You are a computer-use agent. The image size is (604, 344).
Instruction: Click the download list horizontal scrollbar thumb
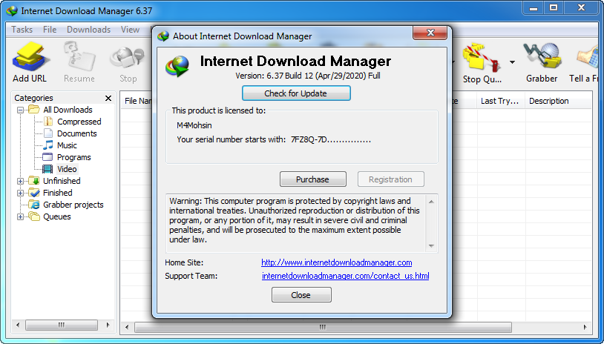point(323,328)
